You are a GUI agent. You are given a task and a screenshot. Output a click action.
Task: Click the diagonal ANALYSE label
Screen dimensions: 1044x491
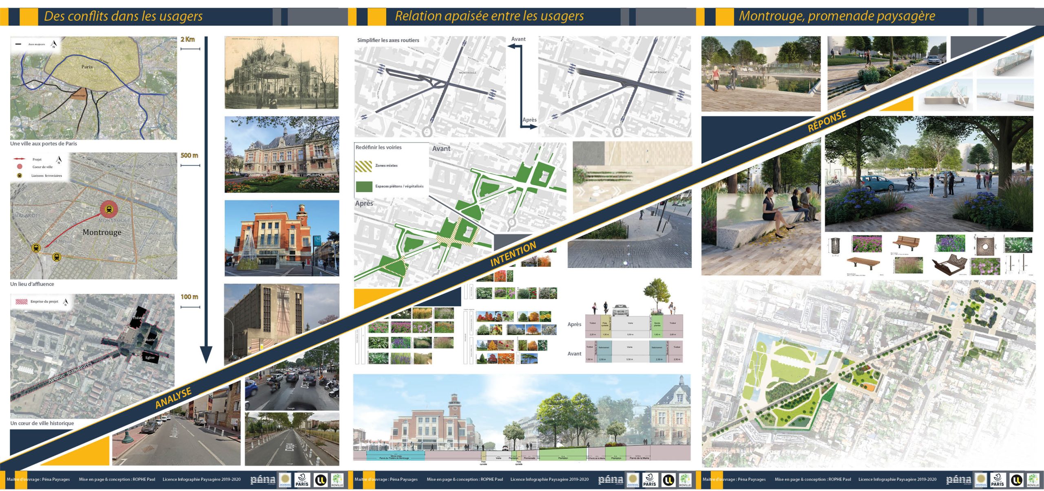pyautogui.click(x=173, y=398)
